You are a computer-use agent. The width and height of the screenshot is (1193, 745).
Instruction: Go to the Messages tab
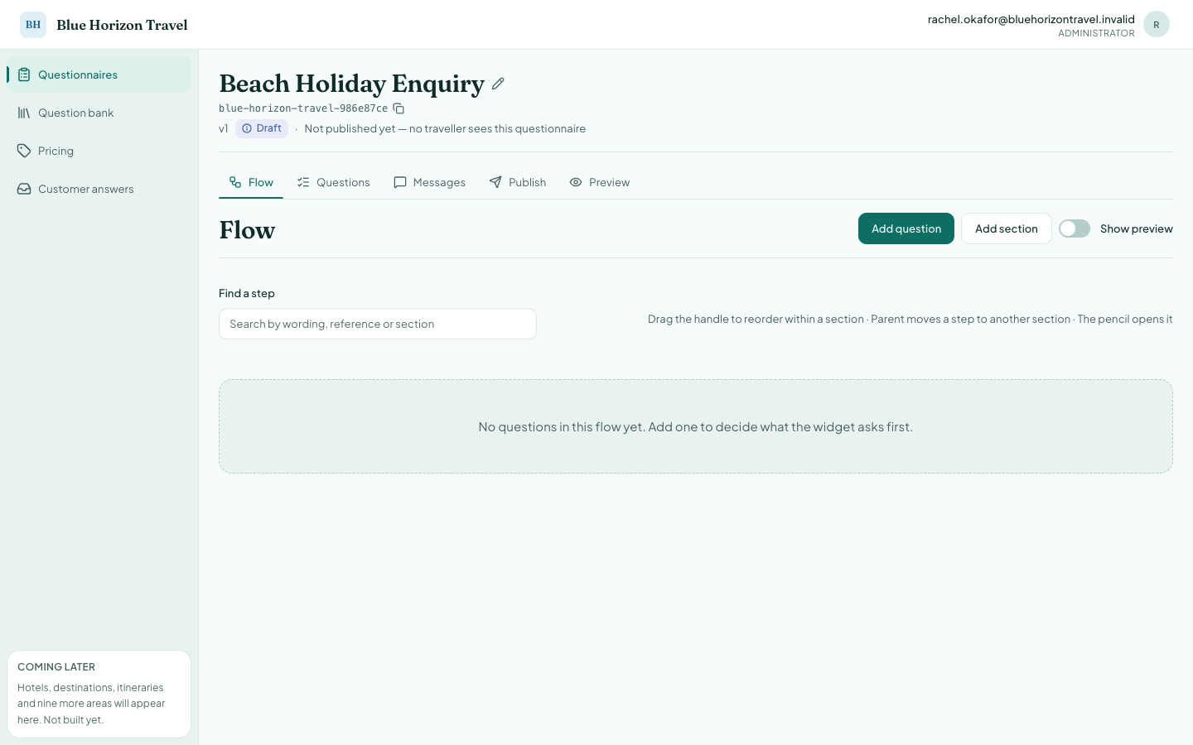pyautogui.click(x=429, y=182)
